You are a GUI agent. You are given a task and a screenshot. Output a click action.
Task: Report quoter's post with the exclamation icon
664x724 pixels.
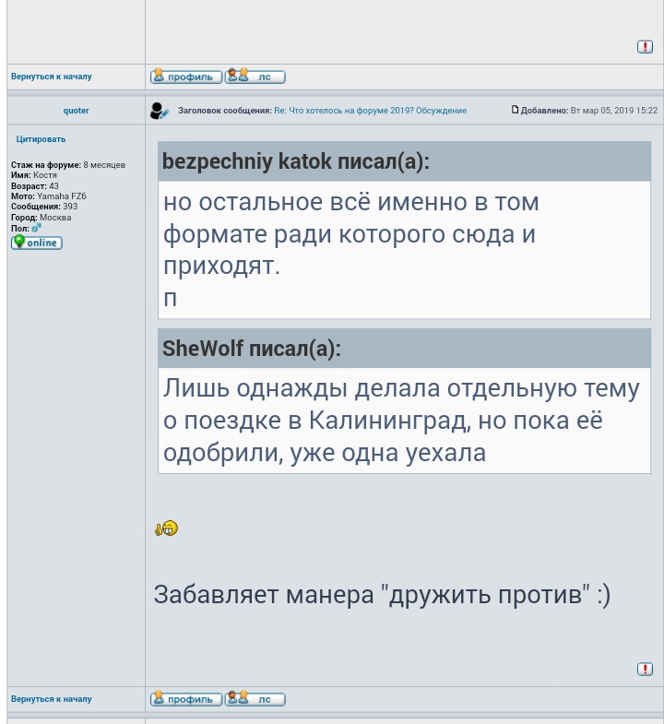point(645,669)
